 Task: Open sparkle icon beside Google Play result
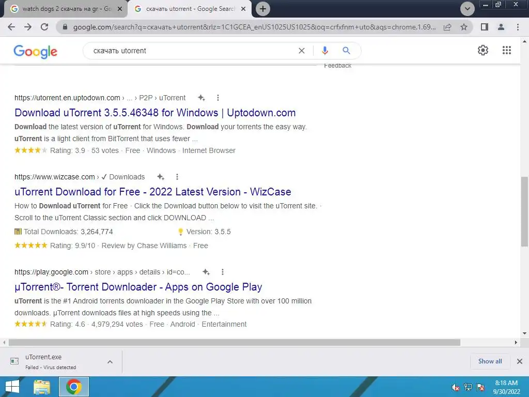pos(206,272)
